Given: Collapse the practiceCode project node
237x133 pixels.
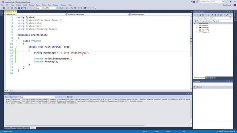Looking at the screenshot, I should (x=195, y=23).
